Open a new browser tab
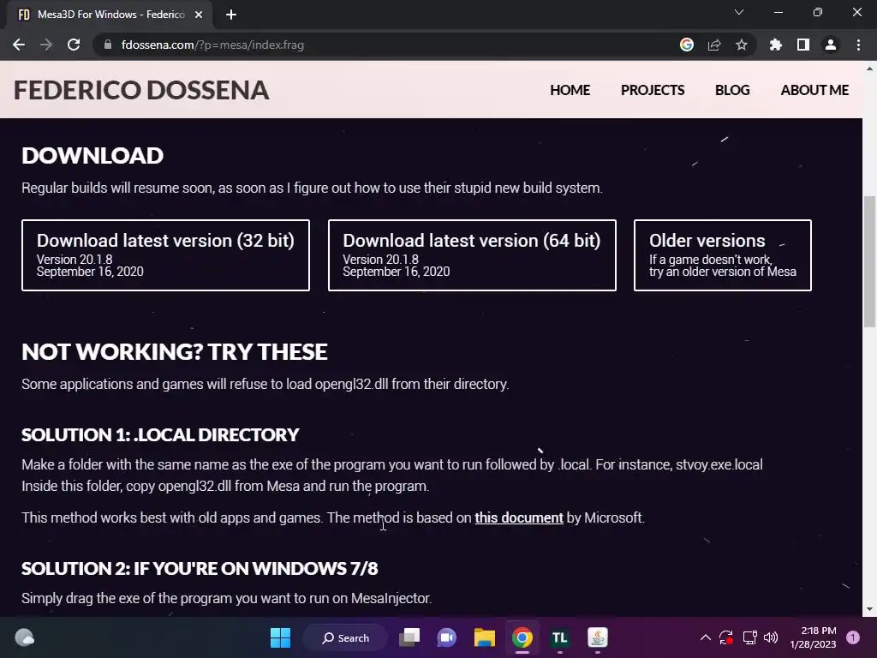 (x=231, y=15)
